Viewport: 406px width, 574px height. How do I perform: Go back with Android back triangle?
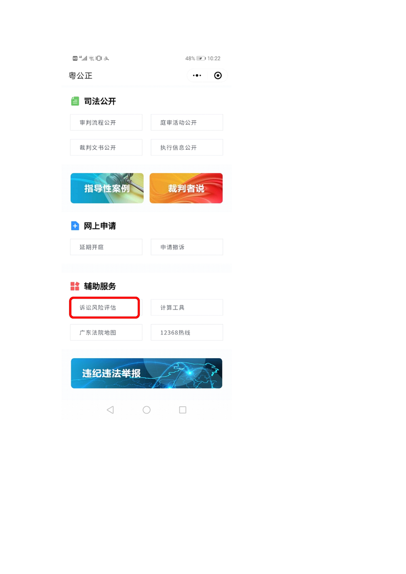[x=110, y=410]
